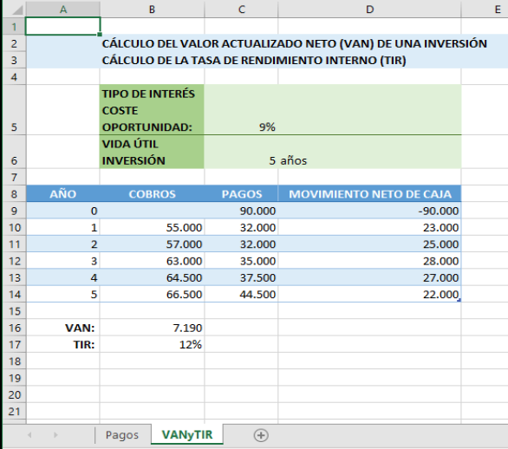
Task: Select the 37.500 pagos cell
Action: point(241,277)
